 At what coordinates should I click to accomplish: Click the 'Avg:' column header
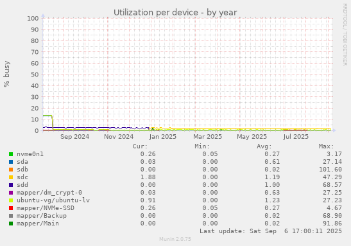(264, 146)
